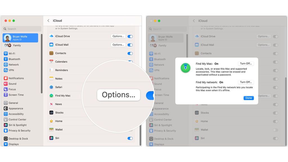Select the Find My Mac icon
288x162 pixels.
[51, 96]
